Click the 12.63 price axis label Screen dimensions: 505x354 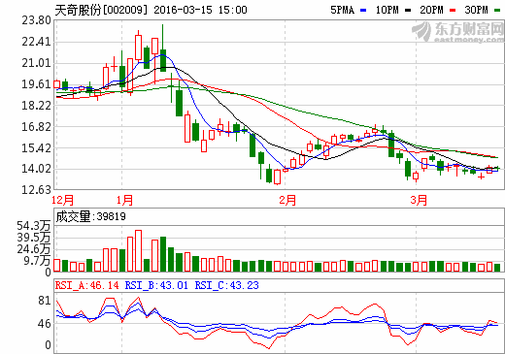click(36, 190)
